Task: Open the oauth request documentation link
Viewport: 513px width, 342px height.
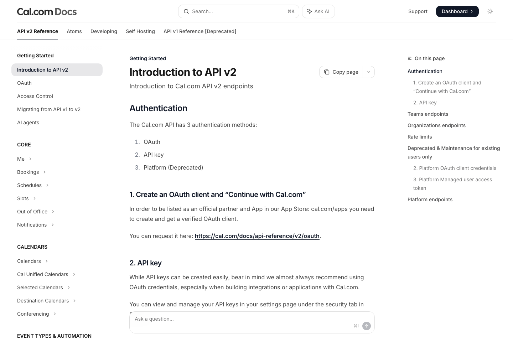Action: pos(257,236)
